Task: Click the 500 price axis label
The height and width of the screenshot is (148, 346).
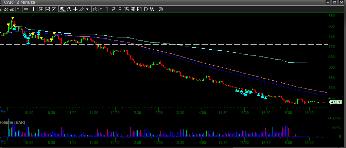Action: pyautogui.click(x=332, y=88)
